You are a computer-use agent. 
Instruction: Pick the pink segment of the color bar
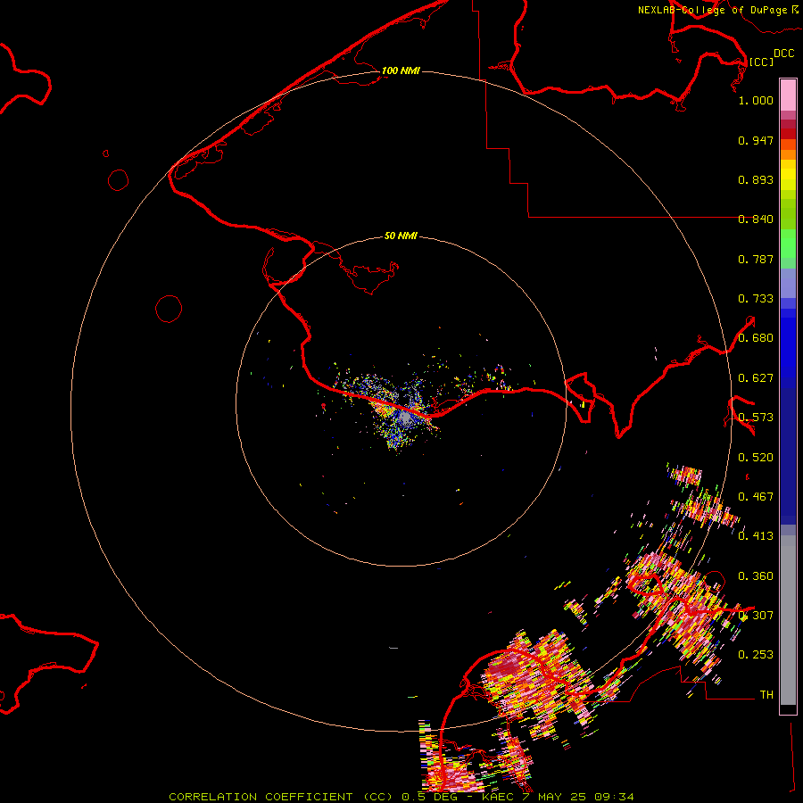click(x=788, y=95)
